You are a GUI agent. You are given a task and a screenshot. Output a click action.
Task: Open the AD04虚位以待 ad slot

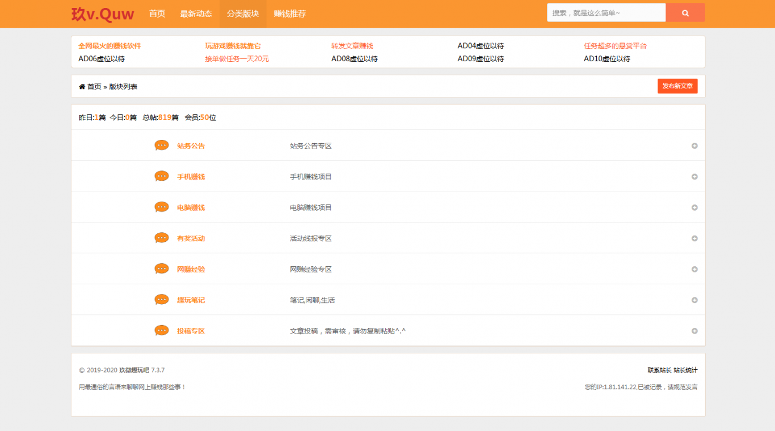(481, 46)
